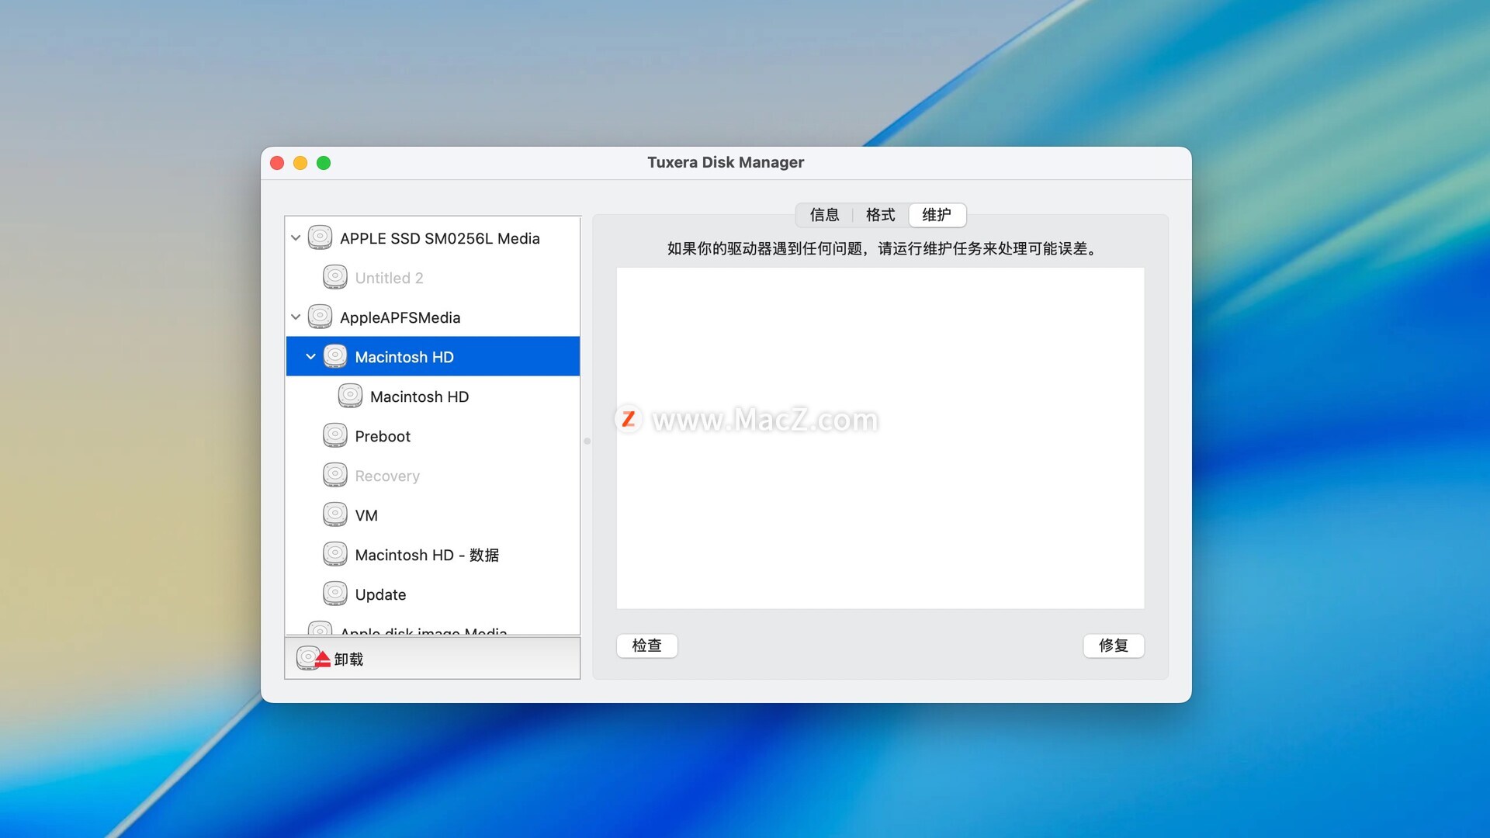The height and width of the screenshot is (838, 1490).
Task: Switch to the 信息 tab
Action: coord(824,215)
